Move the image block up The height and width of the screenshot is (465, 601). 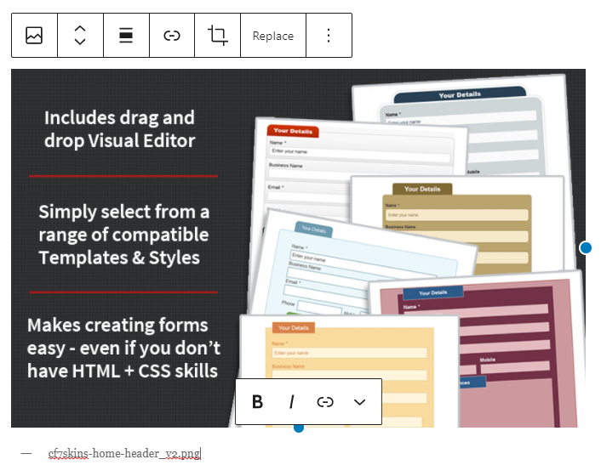pyautogui.click(x=80, y=29)
